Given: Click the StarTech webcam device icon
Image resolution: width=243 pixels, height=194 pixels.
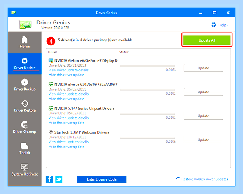Looking at the screenshot, I should (x=51, y=132).
